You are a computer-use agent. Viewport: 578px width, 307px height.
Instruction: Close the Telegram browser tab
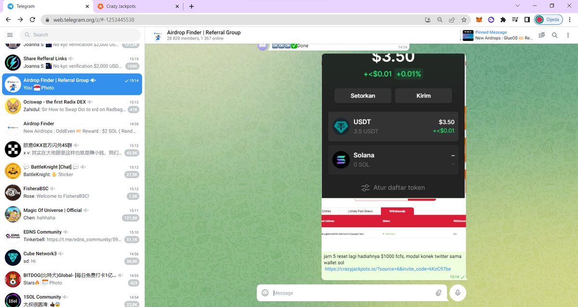(86, 6)
